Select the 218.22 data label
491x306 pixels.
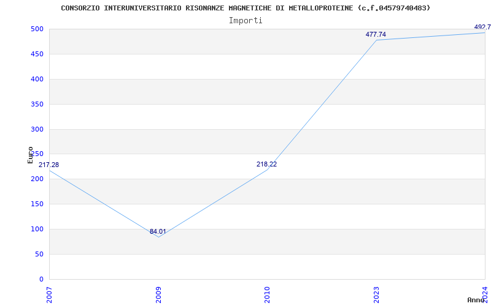[267, 164]
